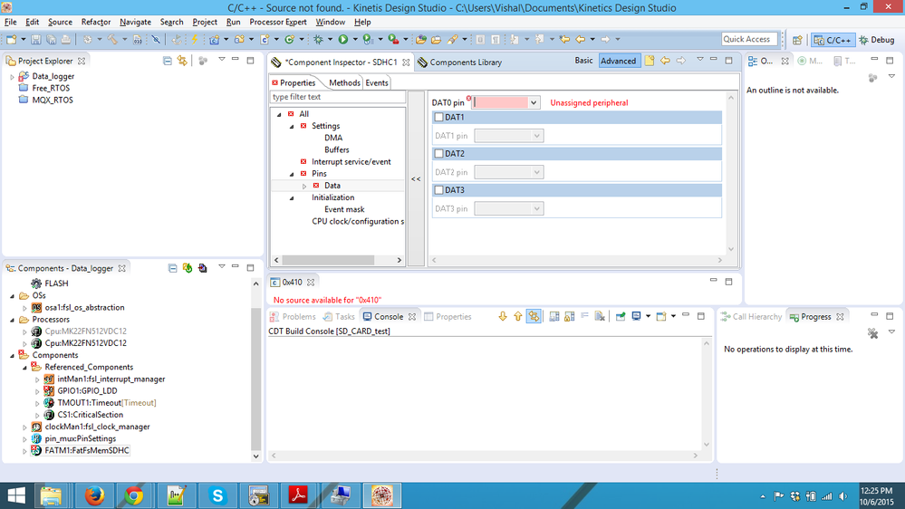Open the DAT2 pin dropdown
This screenshot has height=509, width=905.
pyautogui.click(x=536, y=172)
